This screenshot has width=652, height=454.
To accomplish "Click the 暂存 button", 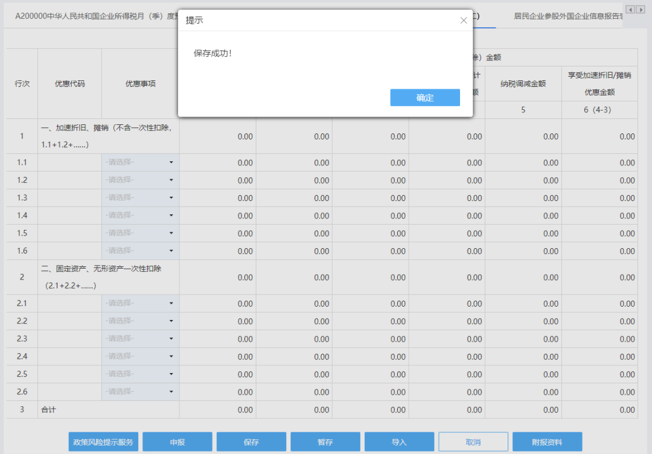I will click(x=325, y=442).
